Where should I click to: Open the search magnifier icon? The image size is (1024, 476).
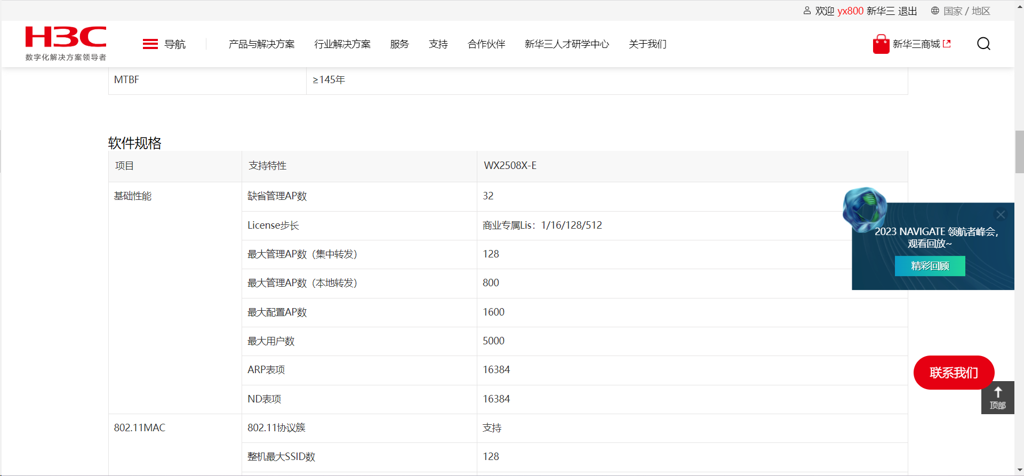(983, 44)
